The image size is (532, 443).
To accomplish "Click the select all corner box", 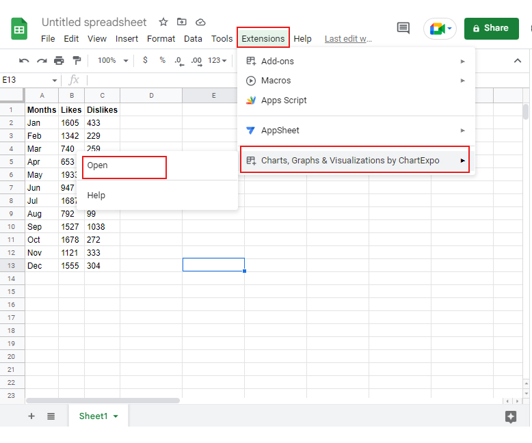I will point(12,95).
